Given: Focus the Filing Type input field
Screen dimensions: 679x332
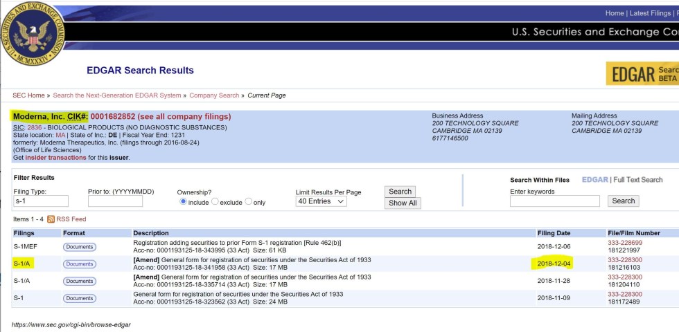Looking at the screenshot, I should (x=41, y=201).
